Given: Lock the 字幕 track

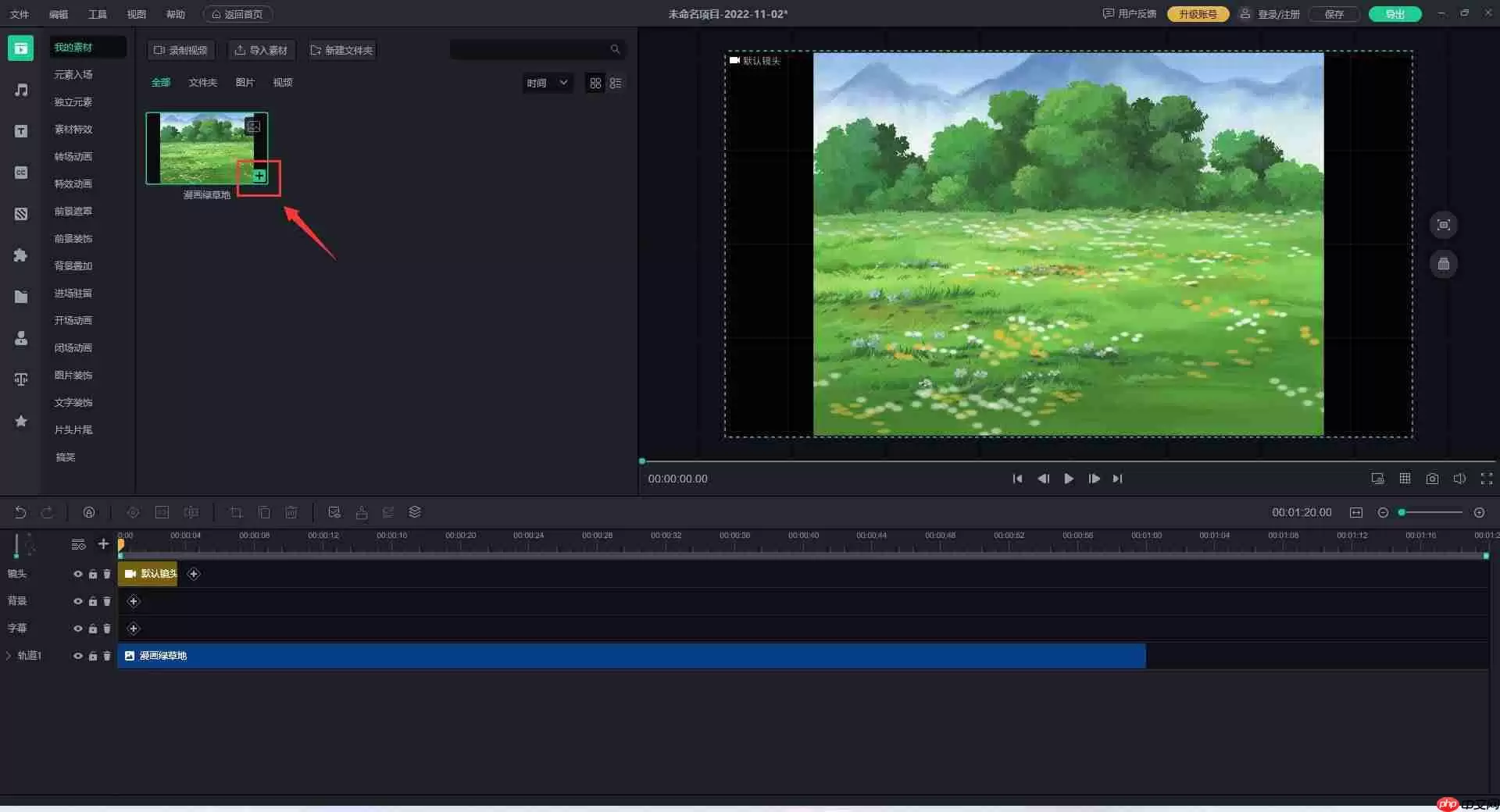Looking at the screenshot, I should point(92,629).
